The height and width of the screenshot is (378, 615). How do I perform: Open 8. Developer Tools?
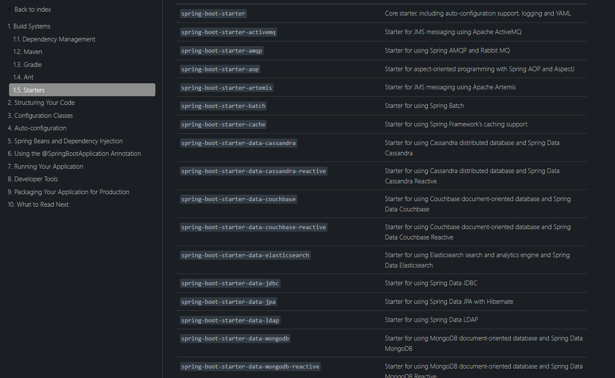33,179
